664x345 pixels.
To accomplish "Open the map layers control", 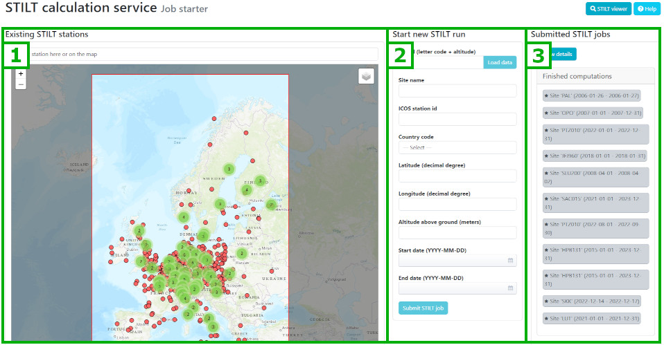I will [366, 77].
